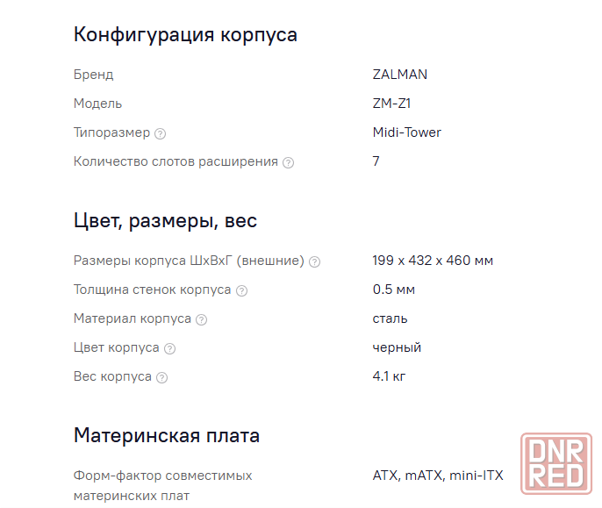This screenshot has width=602, height=508.
Task: Click help icon next to Типоразмер
Action: point(160,133)
